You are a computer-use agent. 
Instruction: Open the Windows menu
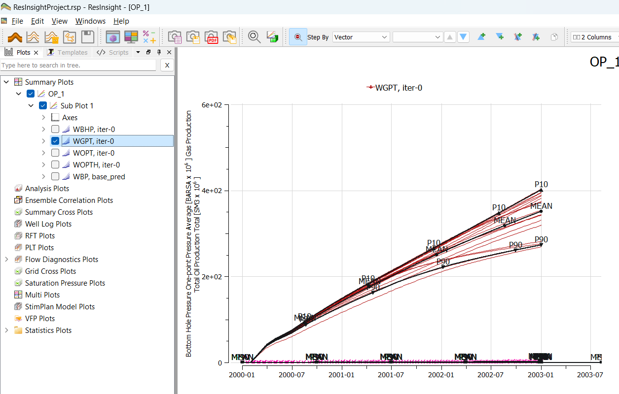coord(90,21)
